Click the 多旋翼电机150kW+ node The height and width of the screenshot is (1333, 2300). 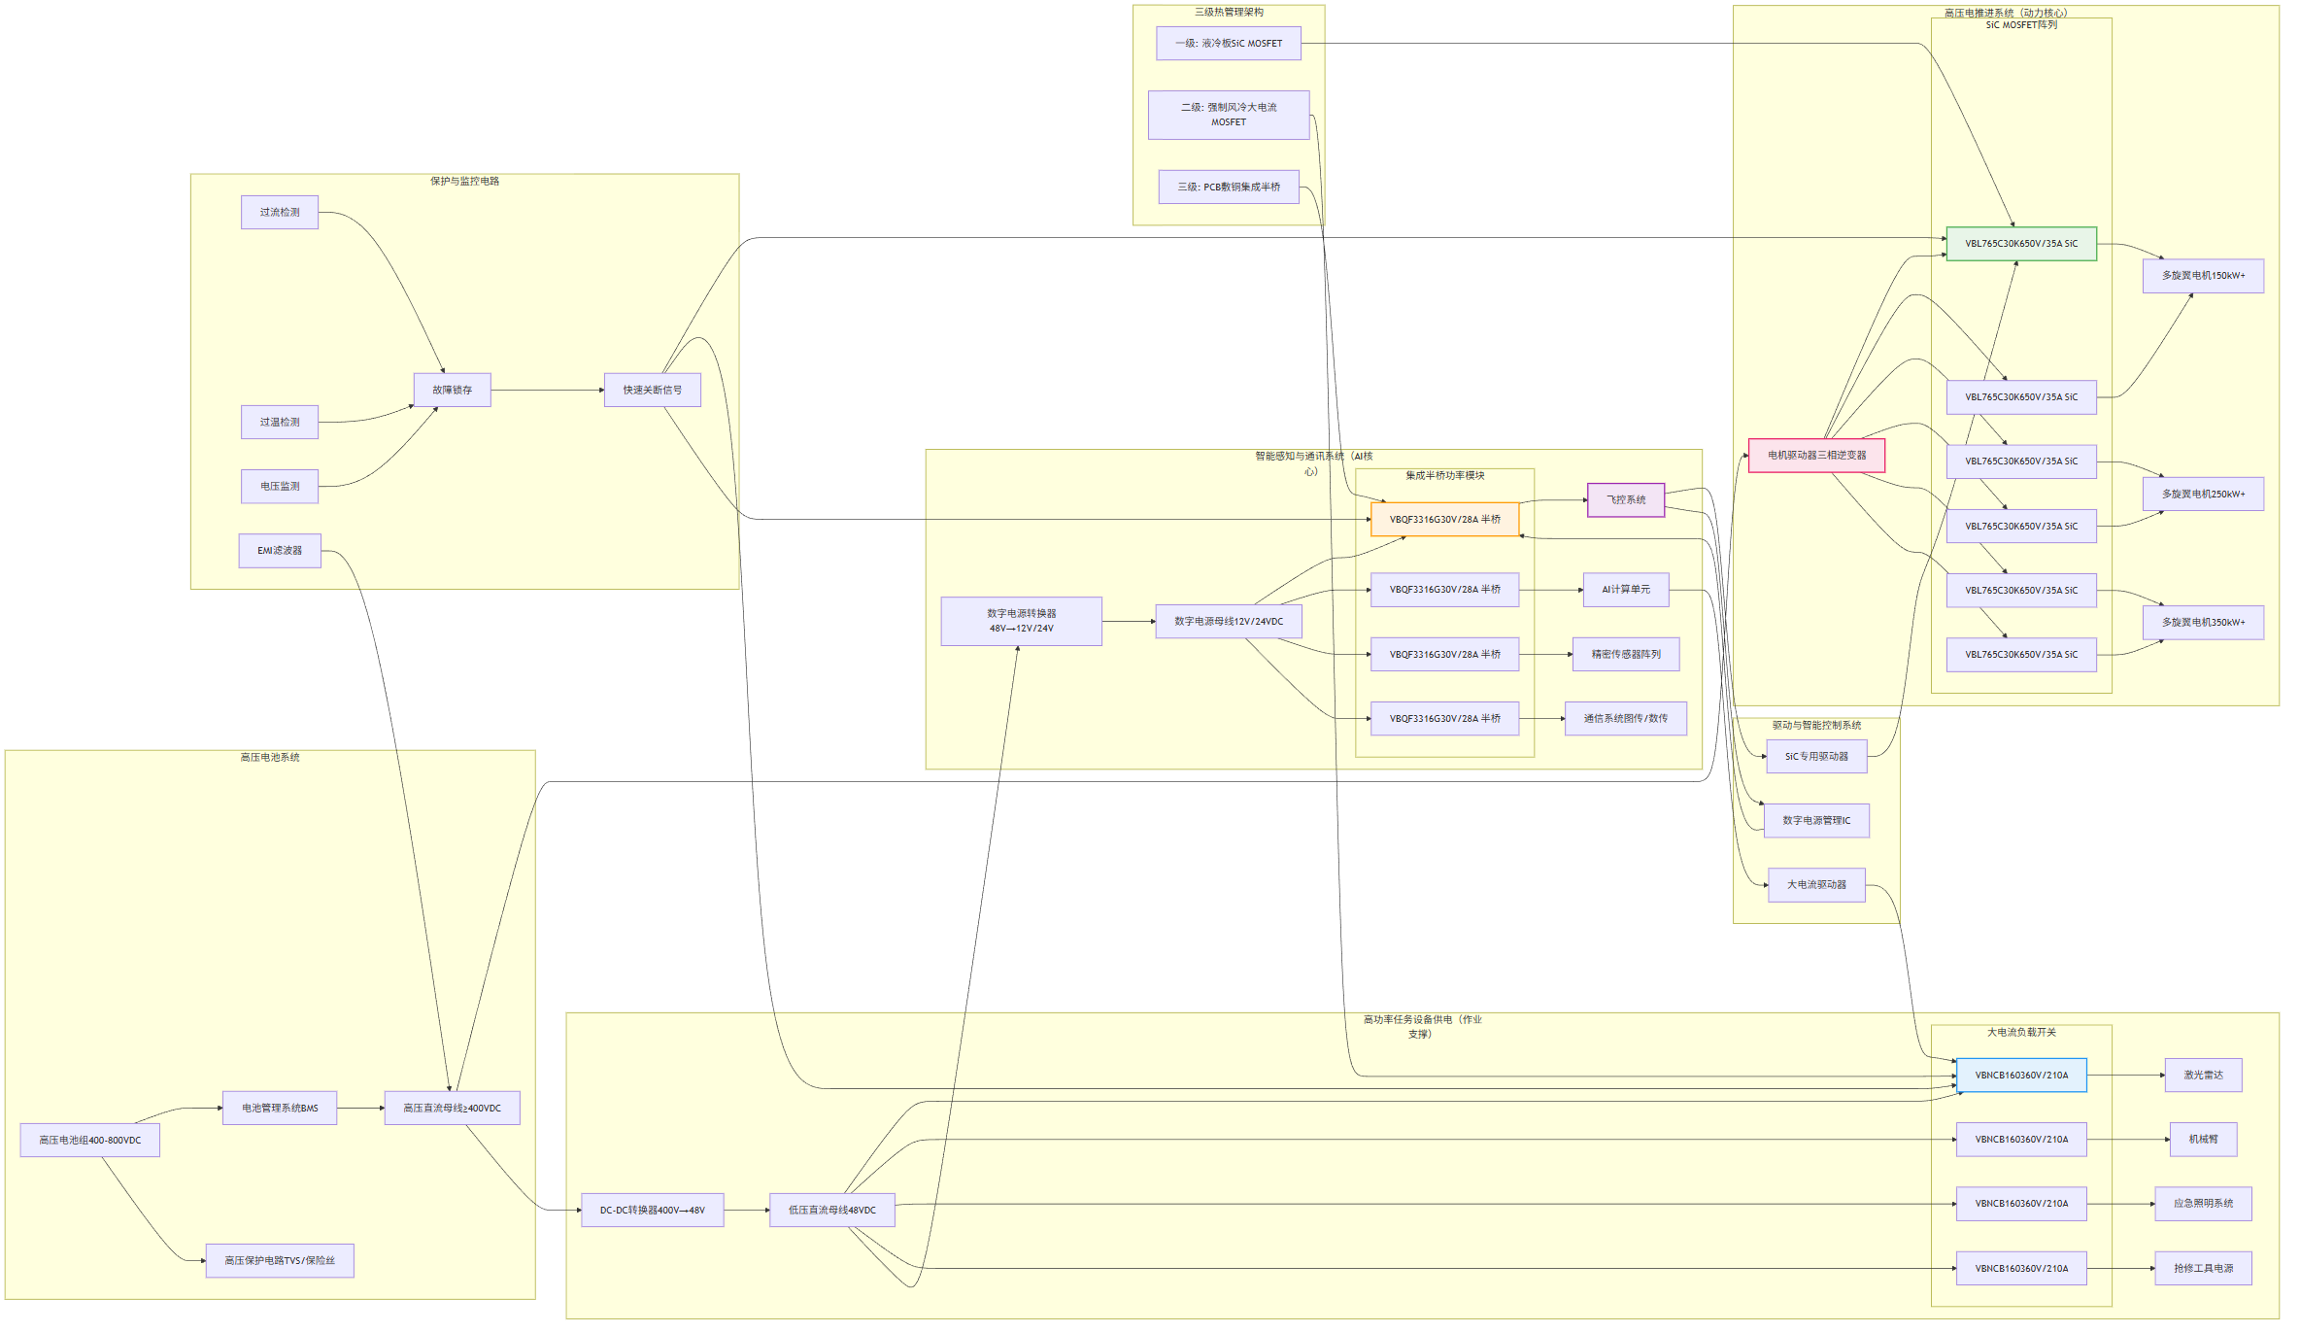point(2203,276)
